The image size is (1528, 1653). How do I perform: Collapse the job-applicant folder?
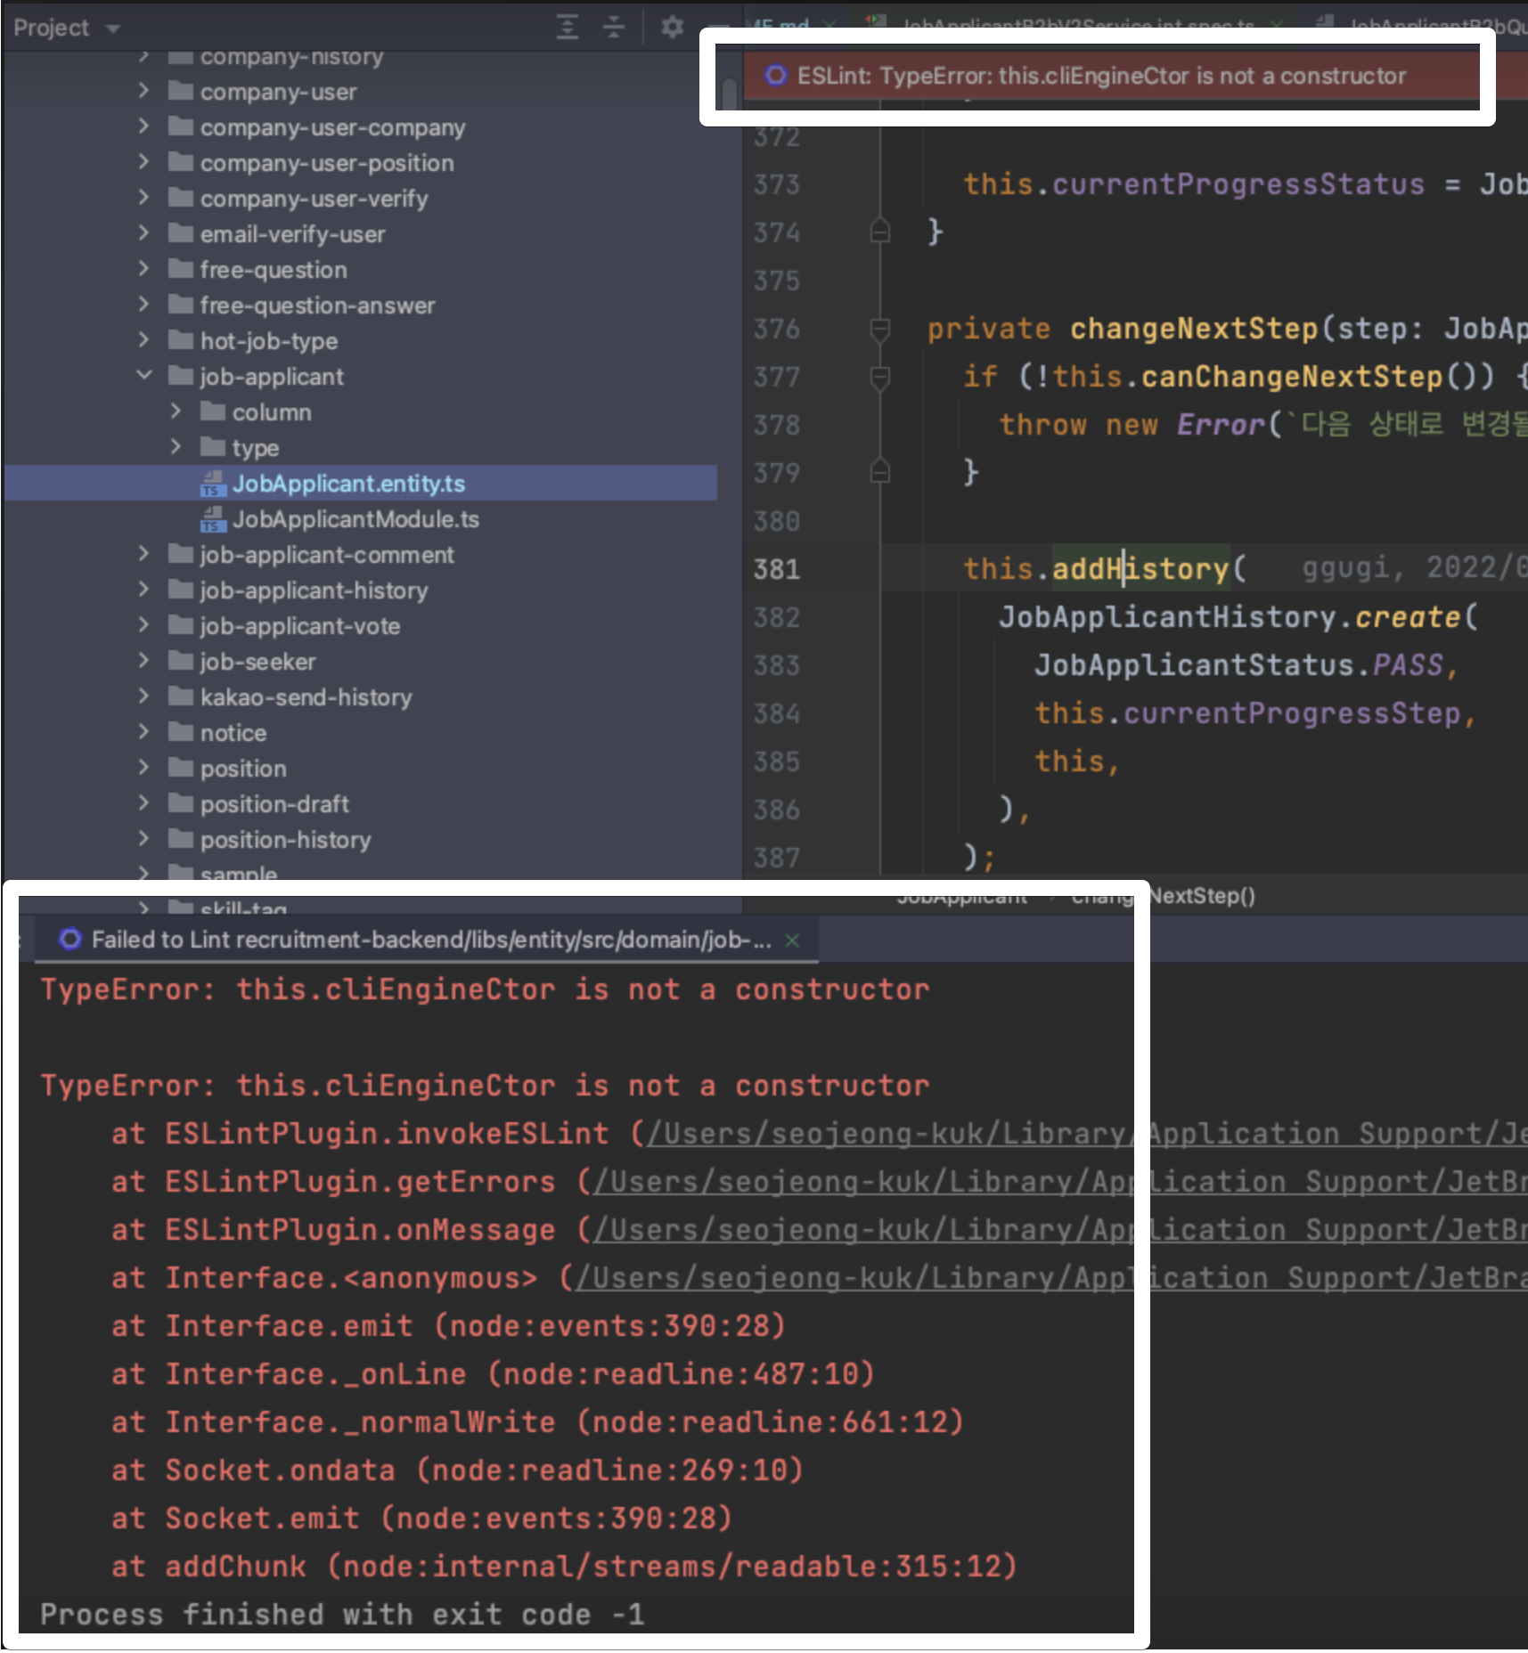tap(143, 376)
